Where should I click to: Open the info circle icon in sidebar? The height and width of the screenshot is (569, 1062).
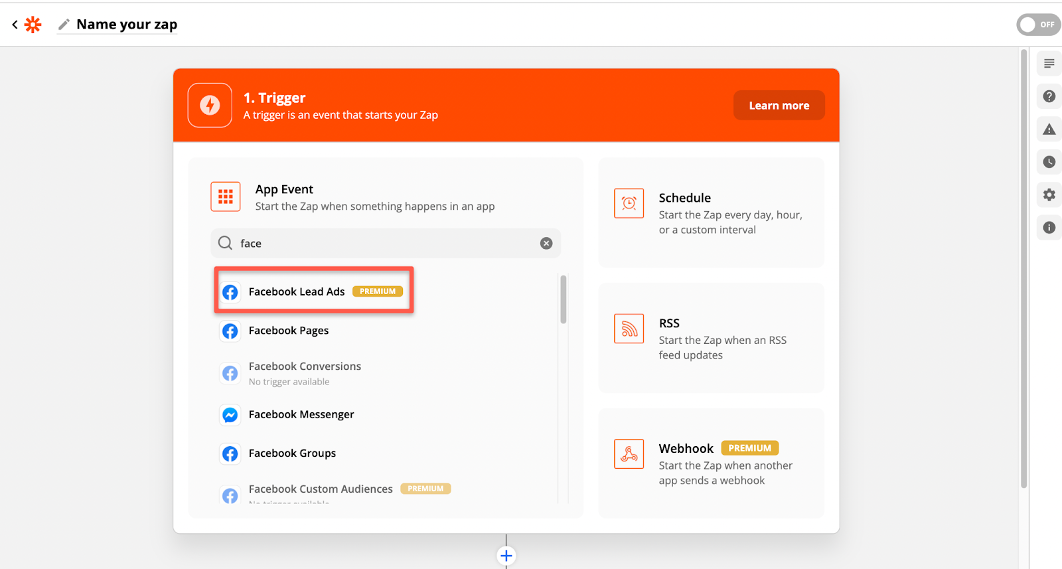1049,227
